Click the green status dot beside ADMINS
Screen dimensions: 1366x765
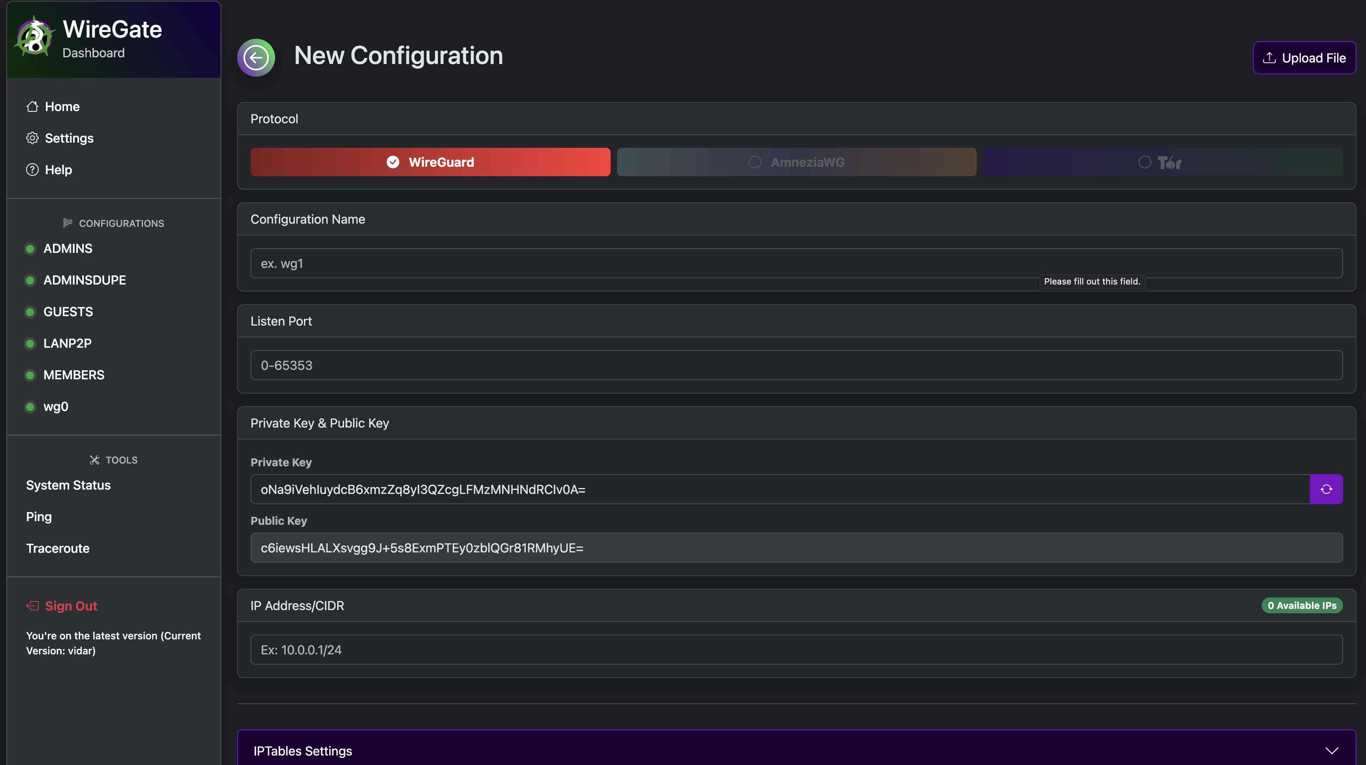click(x=30, y=249)
